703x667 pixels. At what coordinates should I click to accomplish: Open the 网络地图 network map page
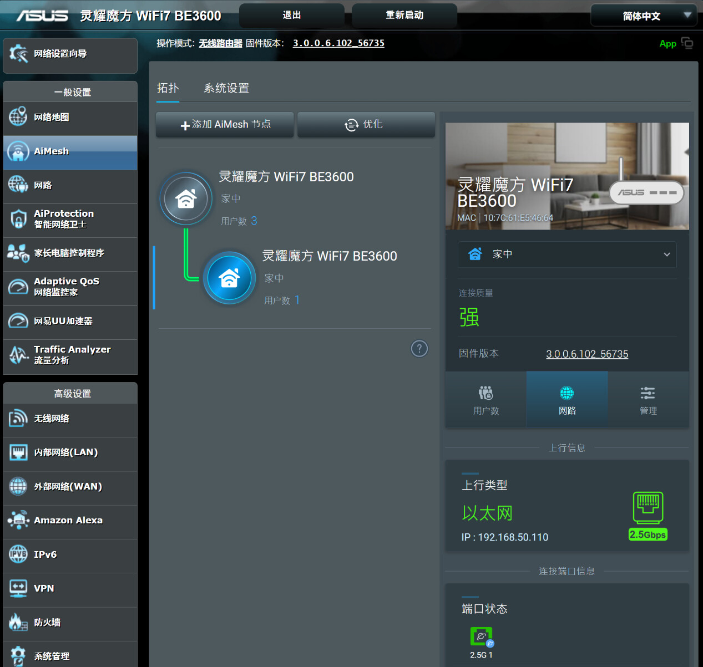coord(70,118)
